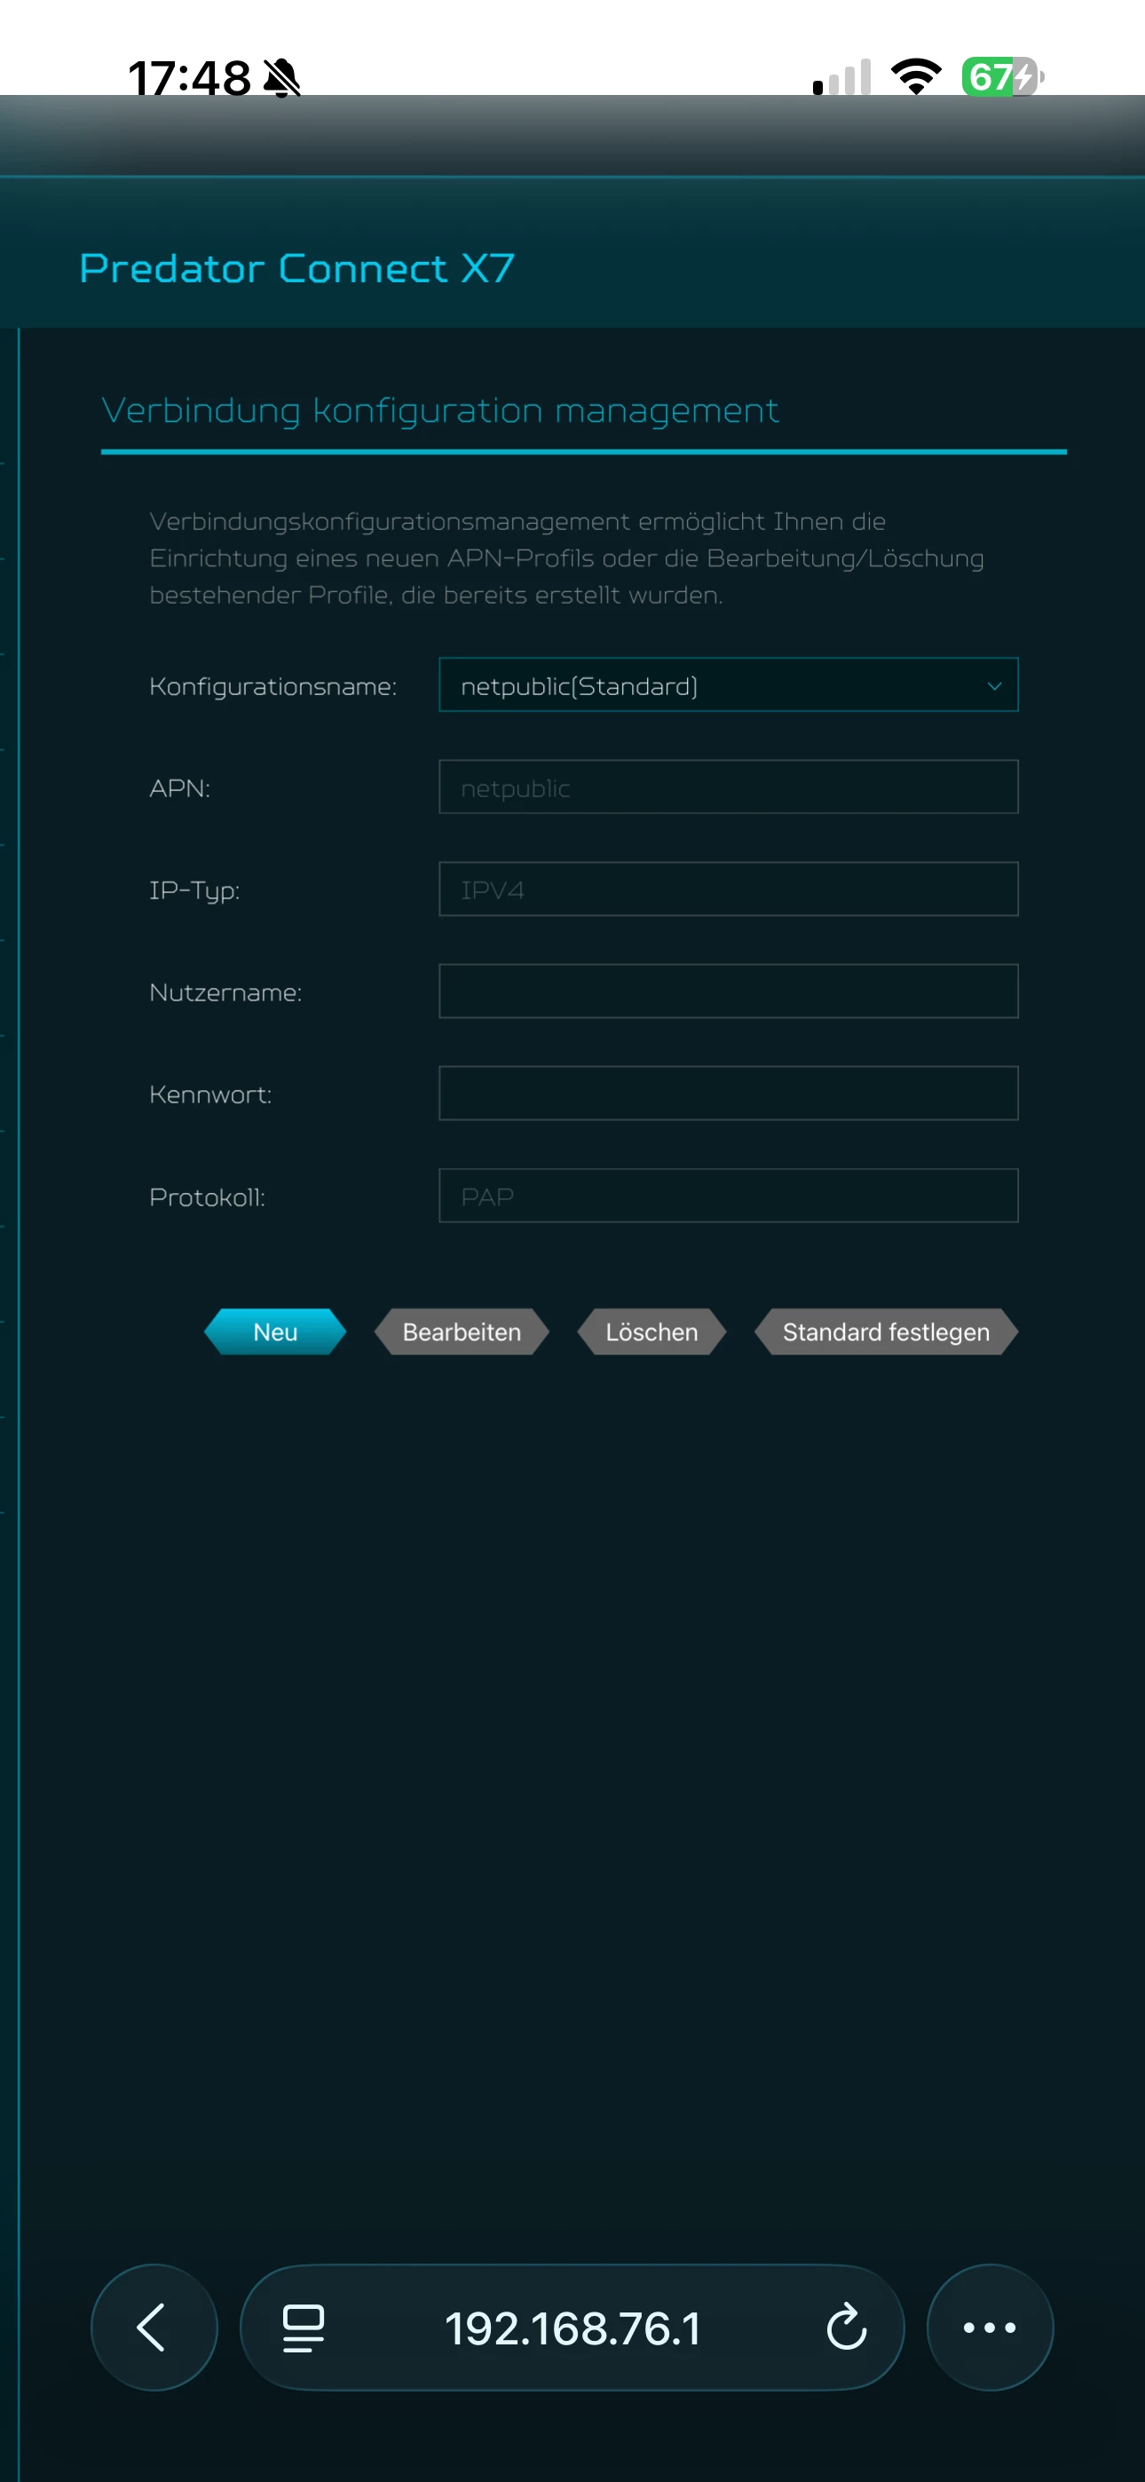
Task: Click the Bearbeiten button
Action: tap(462, 1332)
